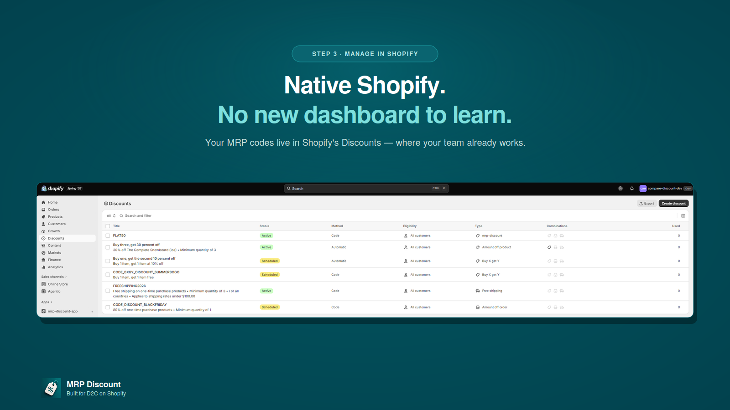Select Discounts in the sidebar
Screen dimensions: 730x410
[x=68, y=238]
